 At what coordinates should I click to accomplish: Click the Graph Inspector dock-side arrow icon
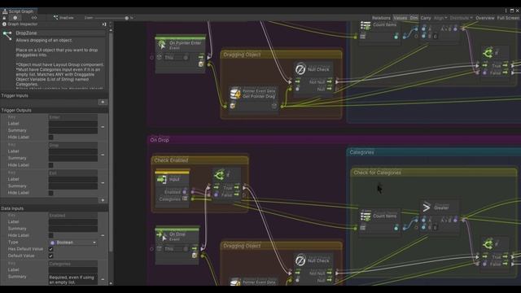(x=104, y=24)
